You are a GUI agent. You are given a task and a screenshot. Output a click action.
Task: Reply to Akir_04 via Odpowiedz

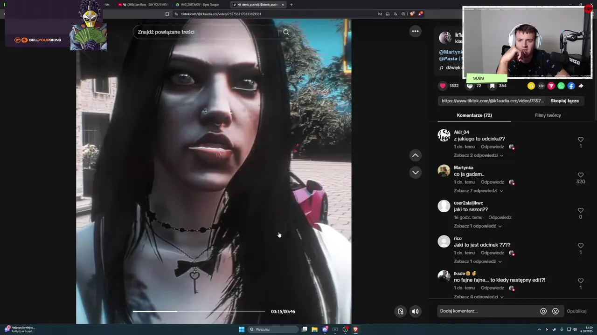pyautogui.click(x=493, y=147)
